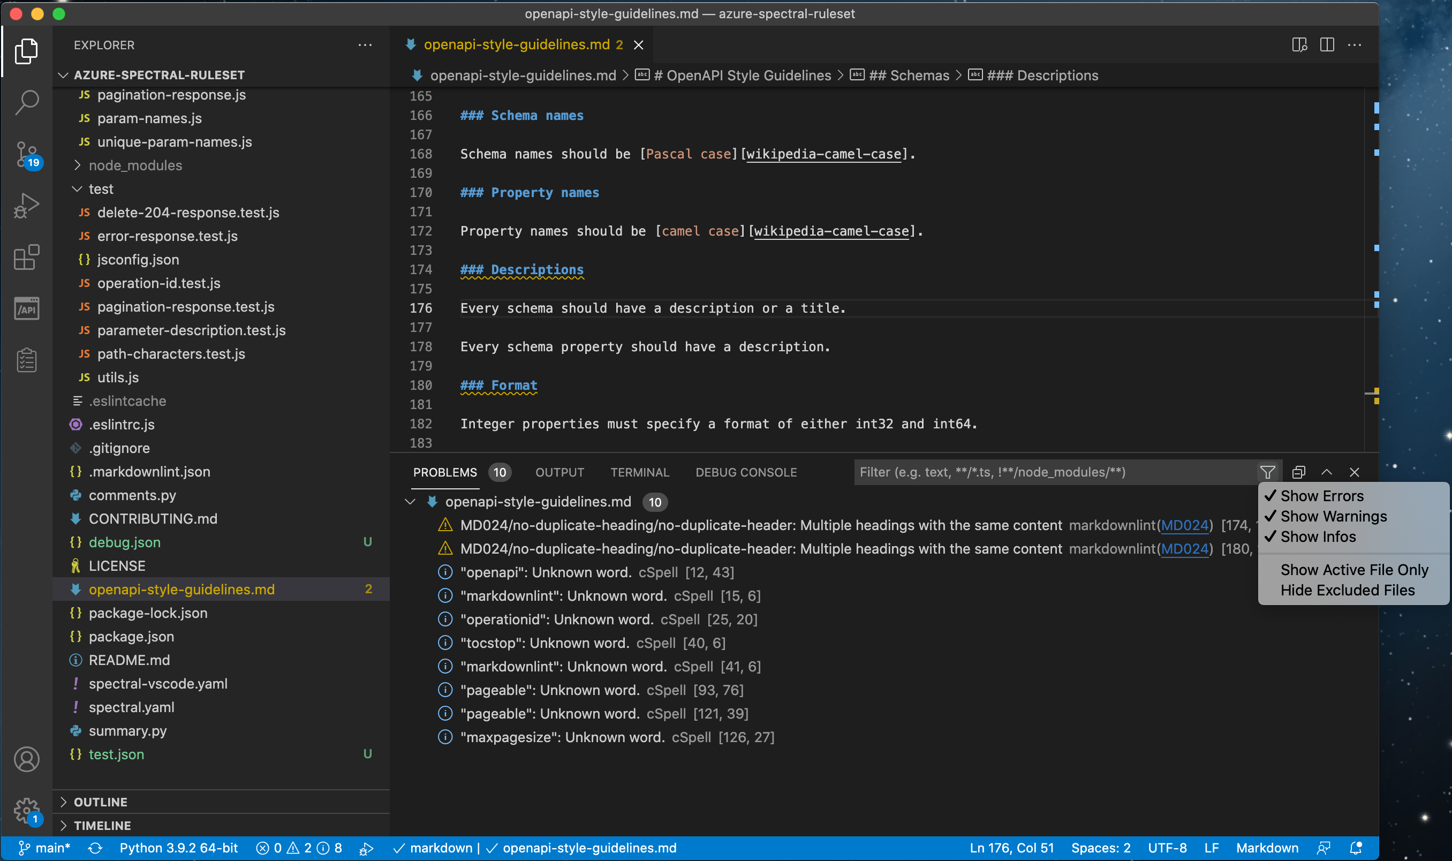Toggle Show Infos filter option
The width and height of the screenshot is (1452, 861).
coord(1318,537)
